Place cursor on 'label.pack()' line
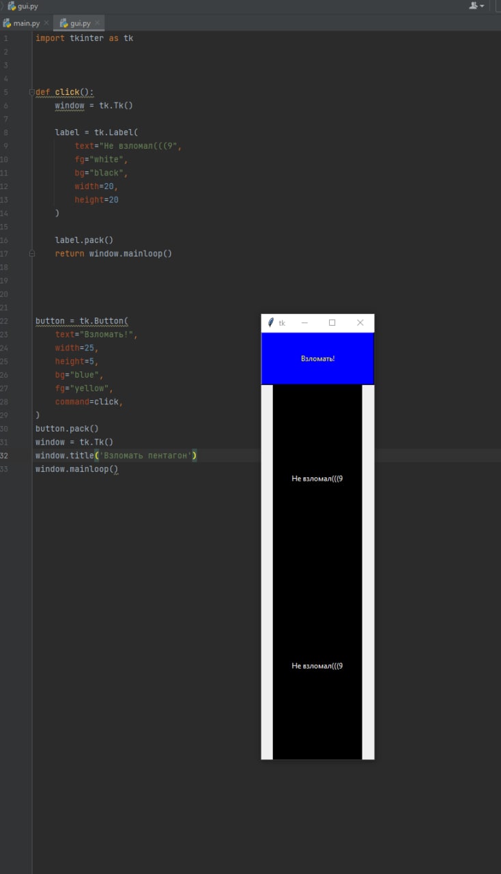Image resolution: width=501 pixels, height=874 pixels. [x=84, y=240]
